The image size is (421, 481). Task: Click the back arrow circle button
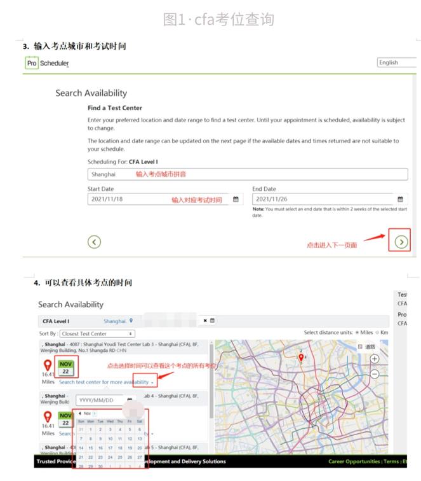[94, 241]
